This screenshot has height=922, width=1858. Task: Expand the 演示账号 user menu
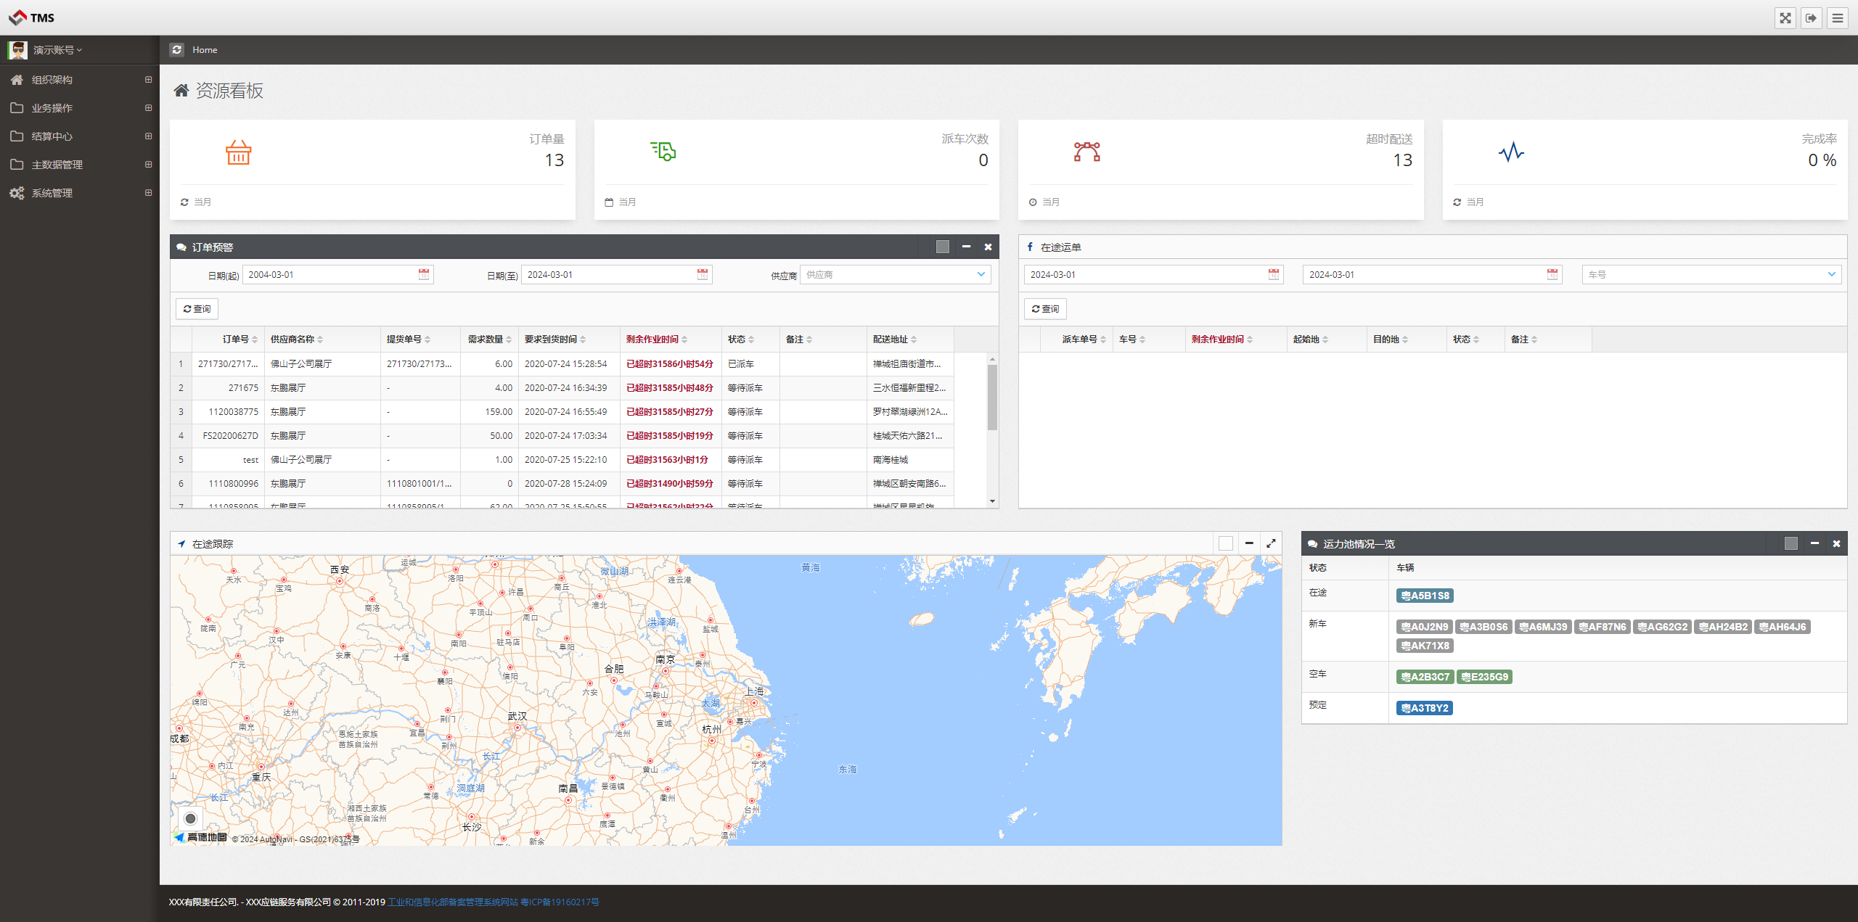[58, 50]
